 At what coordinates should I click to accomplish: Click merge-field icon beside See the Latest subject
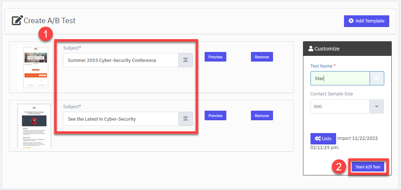[x=185, y=119]
